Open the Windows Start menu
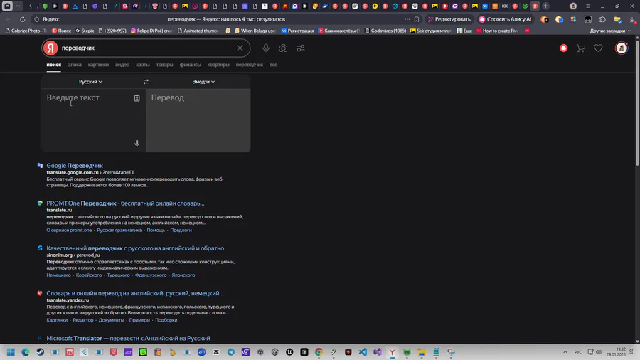 pos(11,352)
